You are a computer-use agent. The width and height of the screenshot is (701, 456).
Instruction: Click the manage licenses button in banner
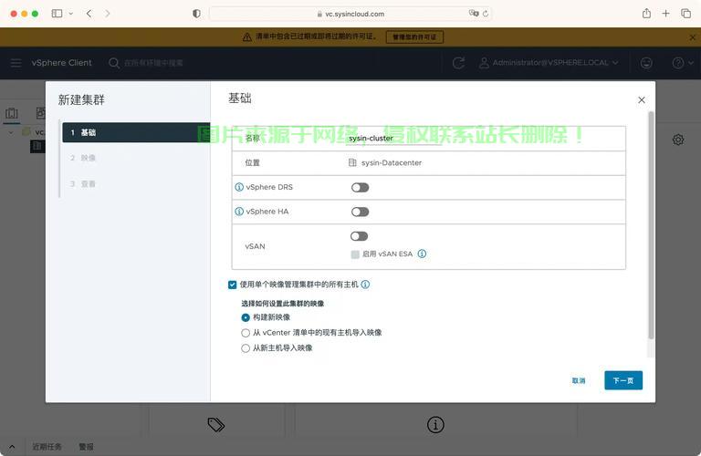coord(414,37)
